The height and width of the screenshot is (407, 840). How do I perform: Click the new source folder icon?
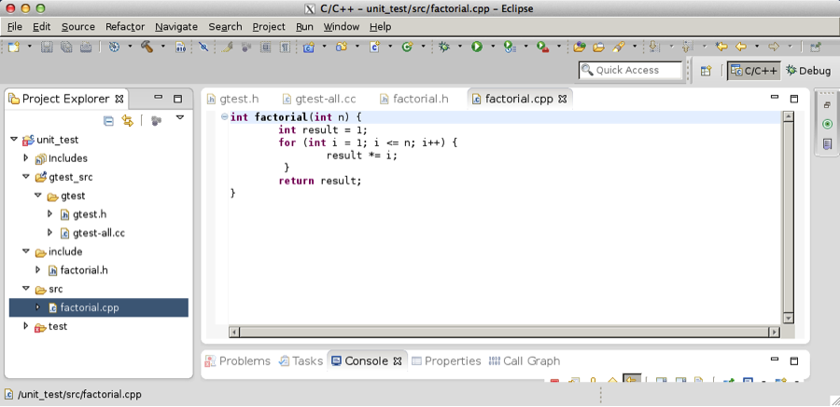[342, 47]
